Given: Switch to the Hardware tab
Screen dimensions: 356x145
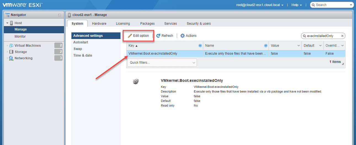Looking at the screenshot, I should coord(99,24).
